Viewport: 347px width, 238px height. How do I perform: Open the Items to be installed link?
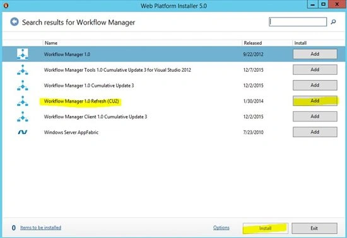(41, 227)
